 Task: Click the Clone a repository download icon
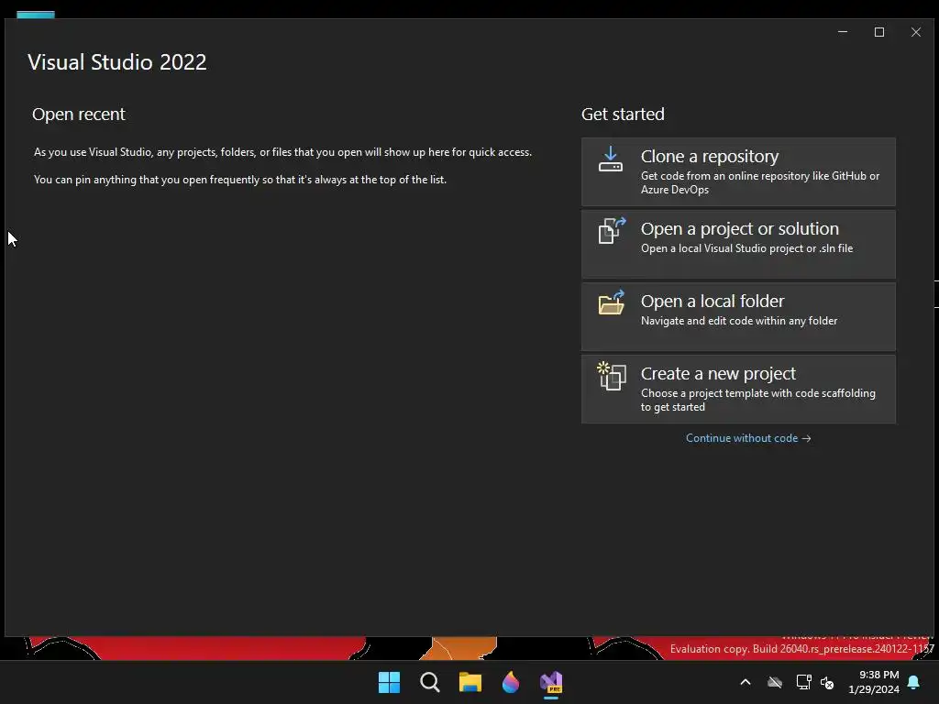click(610, 159)
